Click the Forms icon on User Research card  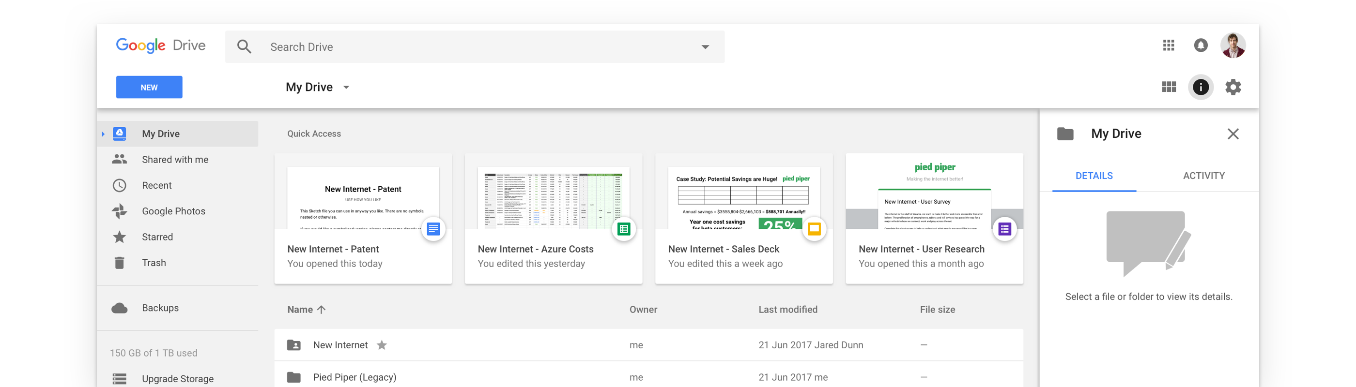click(1004, 229)
